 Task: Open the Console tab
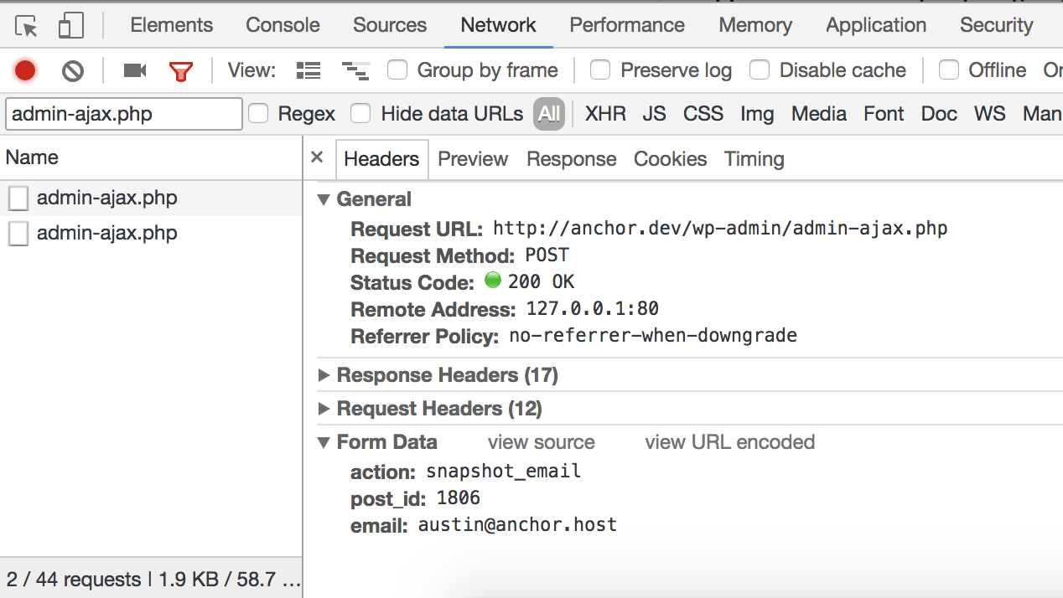pos(283,25)
